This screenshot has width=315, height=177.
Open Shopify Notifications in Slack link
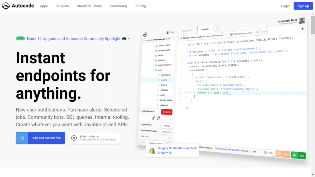(x=177, y=148)
